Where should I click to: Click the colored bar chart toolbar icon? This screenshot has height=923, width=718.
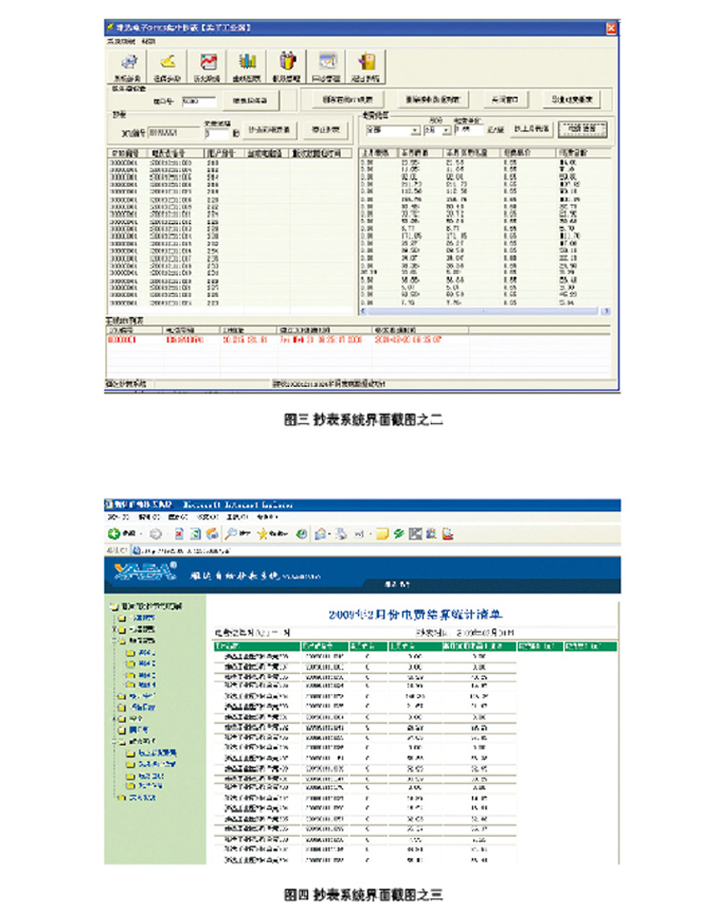tap(247, 66)
